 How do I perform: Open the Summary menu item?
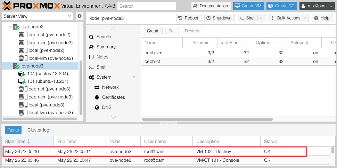[x=113, y=47]
